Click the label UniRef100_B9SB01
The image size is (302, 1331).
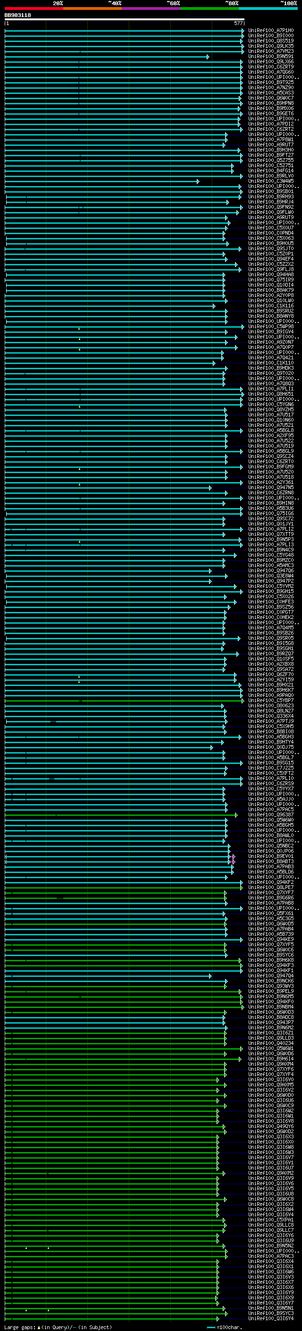(x=271, y=191)
